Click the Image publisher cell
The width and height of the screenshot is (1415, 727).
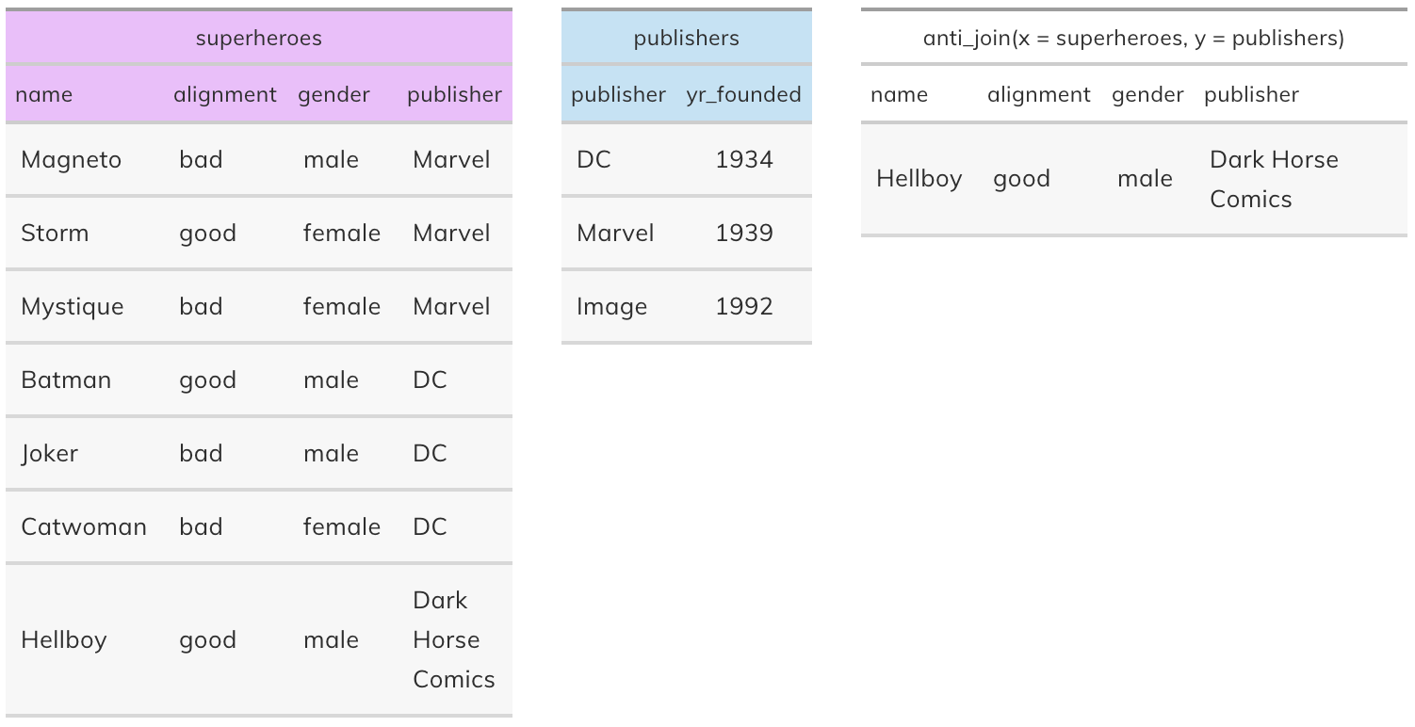(611, 306)
